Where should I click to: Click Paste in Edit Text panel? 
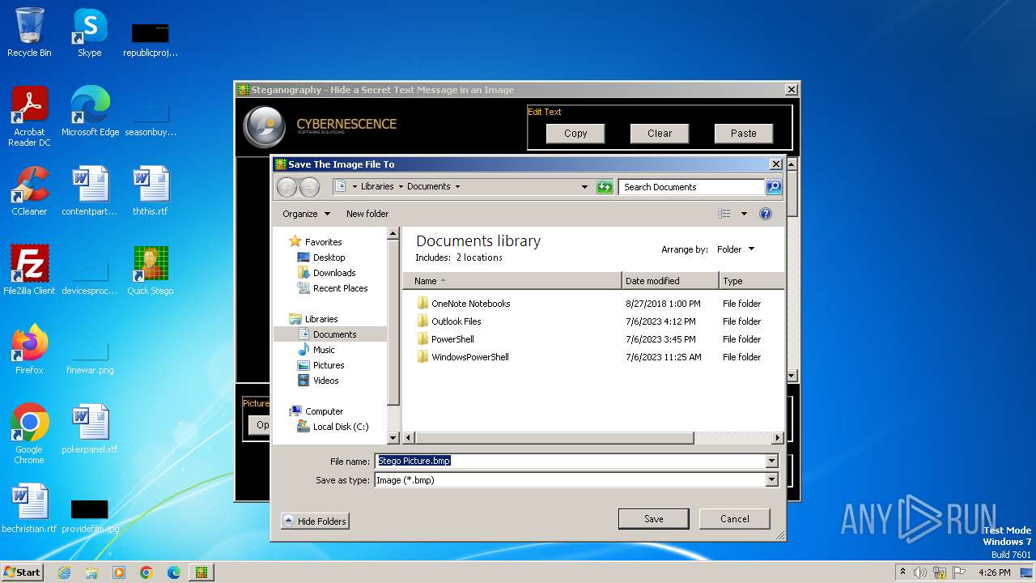pos(743,134)
